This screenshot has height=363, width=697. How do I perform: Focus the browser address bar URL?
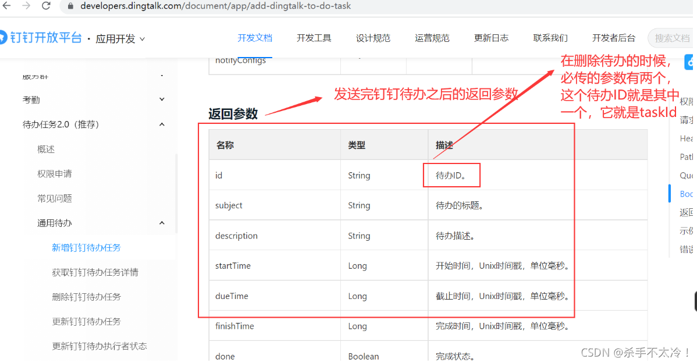[x=216, y=6]
